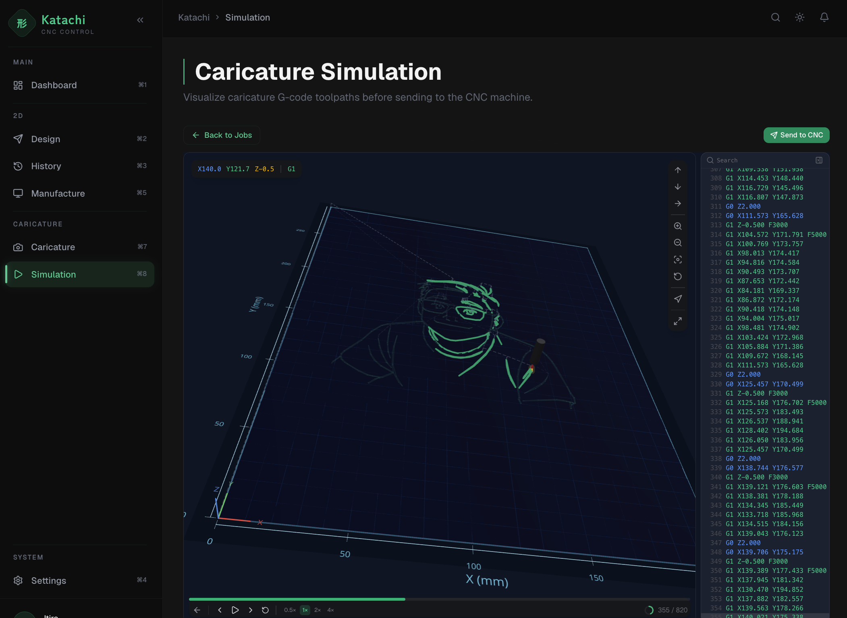847x618 pixels.
Task: Select G-code line 311 G0 Z2.000
Action: 765,206
